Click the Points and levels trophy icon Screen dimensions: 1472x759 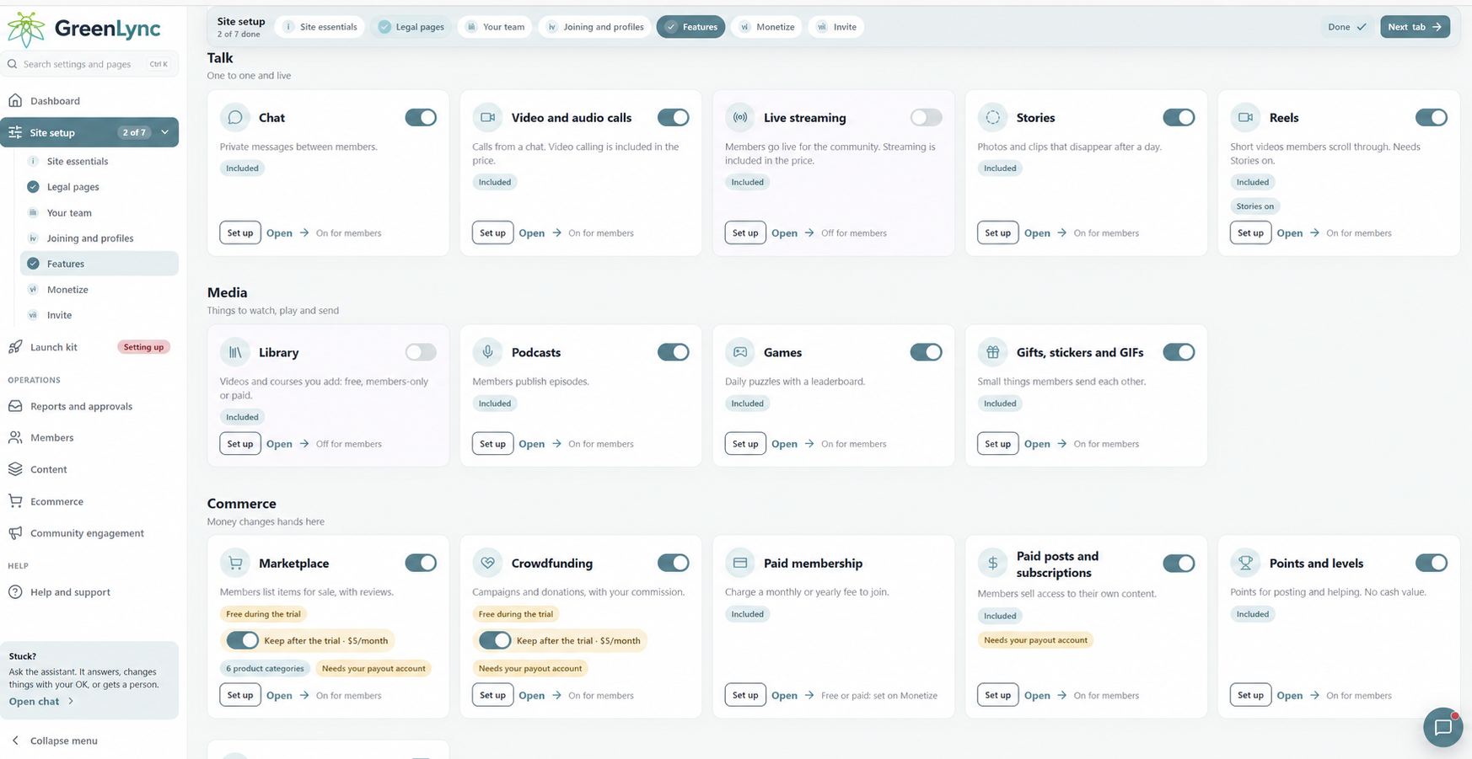pyautogui.click(x=1245, y=563)
